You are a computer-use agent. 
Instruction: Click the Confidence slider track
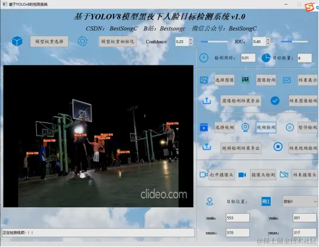click(x=214, y=41)
